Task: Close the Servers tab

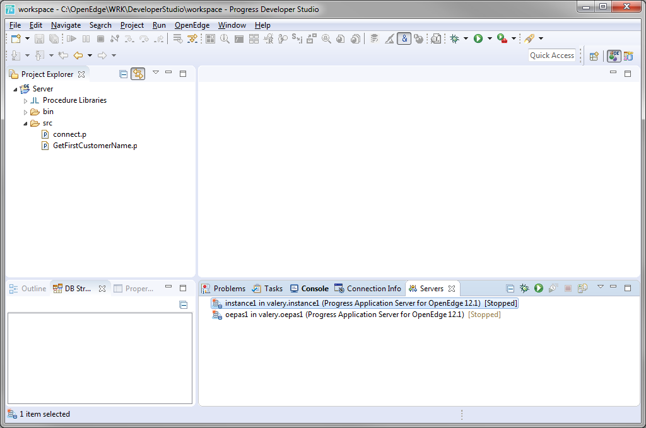Action: pos(452,289)
